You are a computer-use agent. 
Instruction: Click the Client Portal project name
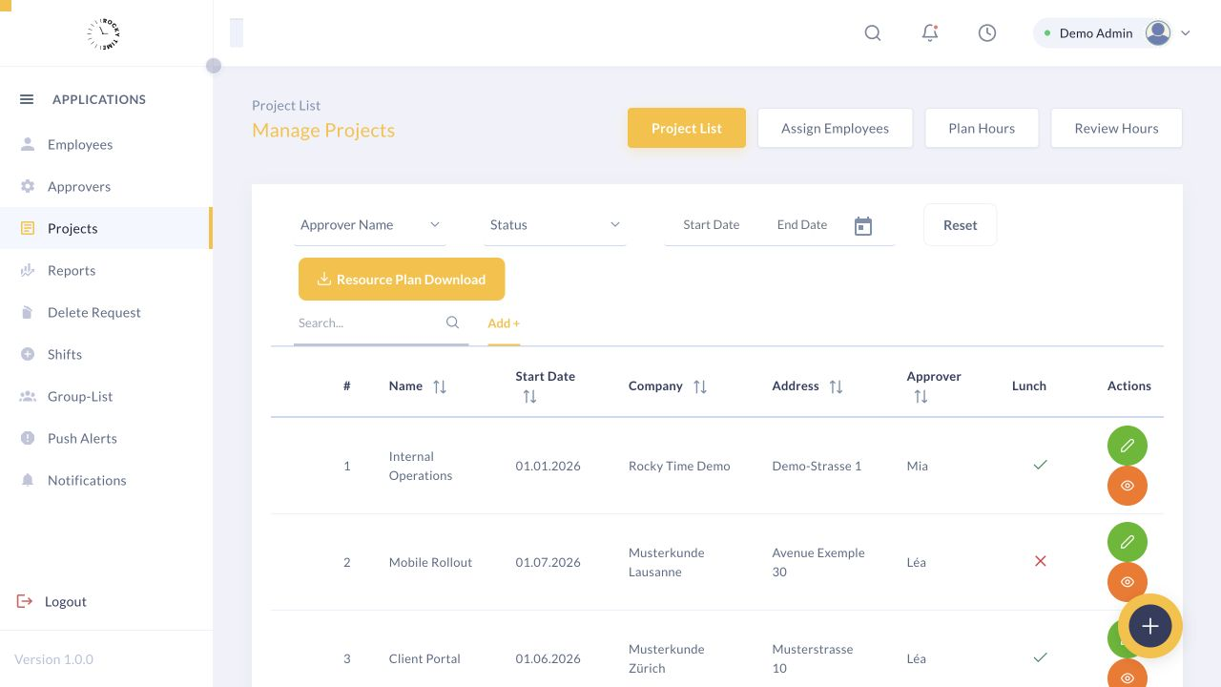(x=424, y=658)
